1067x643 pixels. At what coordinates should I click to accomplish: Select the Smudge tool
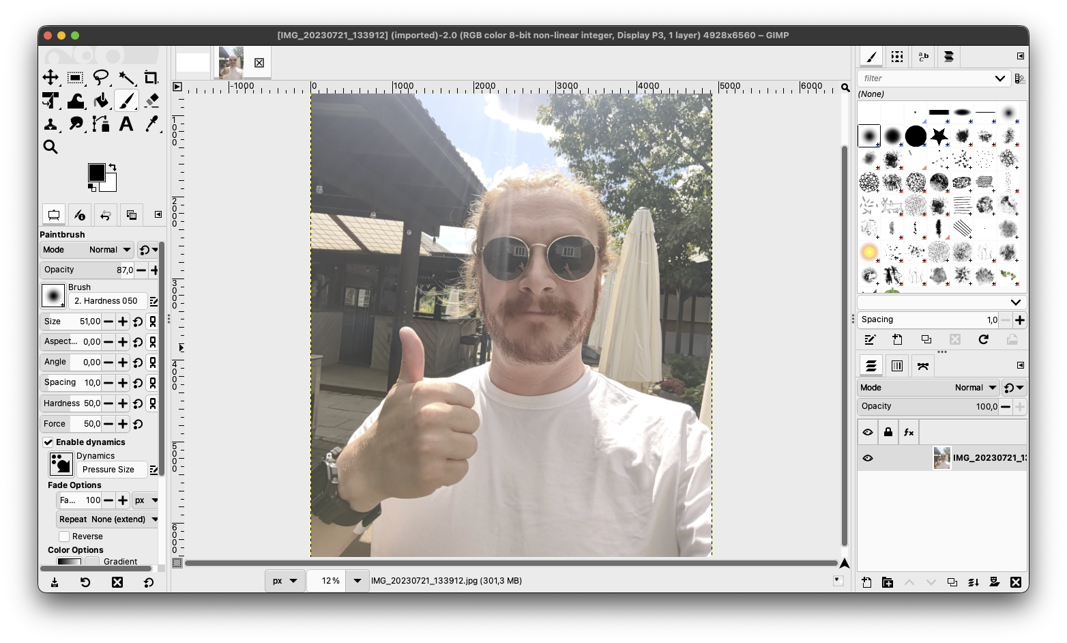click(76, 124)
